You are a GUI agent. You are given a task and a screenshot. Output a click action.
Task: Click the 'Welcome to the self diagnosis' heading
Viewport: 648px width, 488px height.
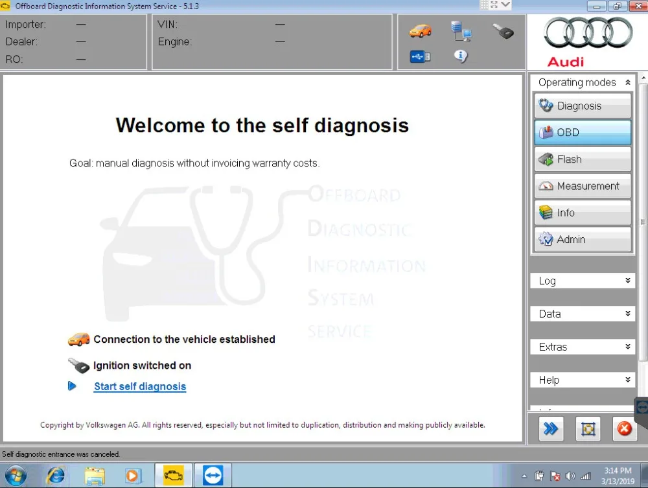click(x=262, y=125)
